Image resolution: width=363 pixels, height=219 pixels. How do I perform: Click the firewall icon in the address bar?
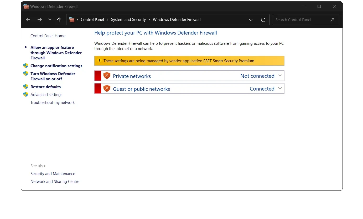click(71, 19)
